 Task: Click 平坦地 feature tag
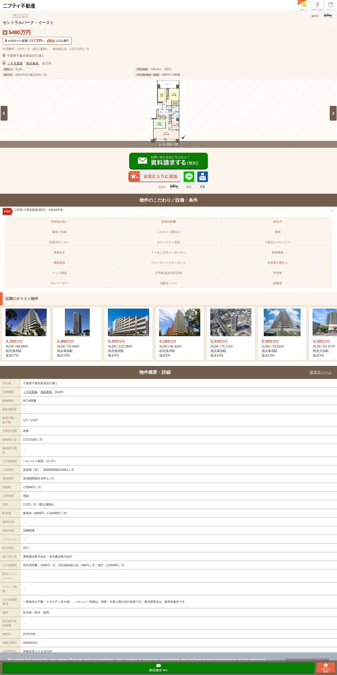coord(278,273)
